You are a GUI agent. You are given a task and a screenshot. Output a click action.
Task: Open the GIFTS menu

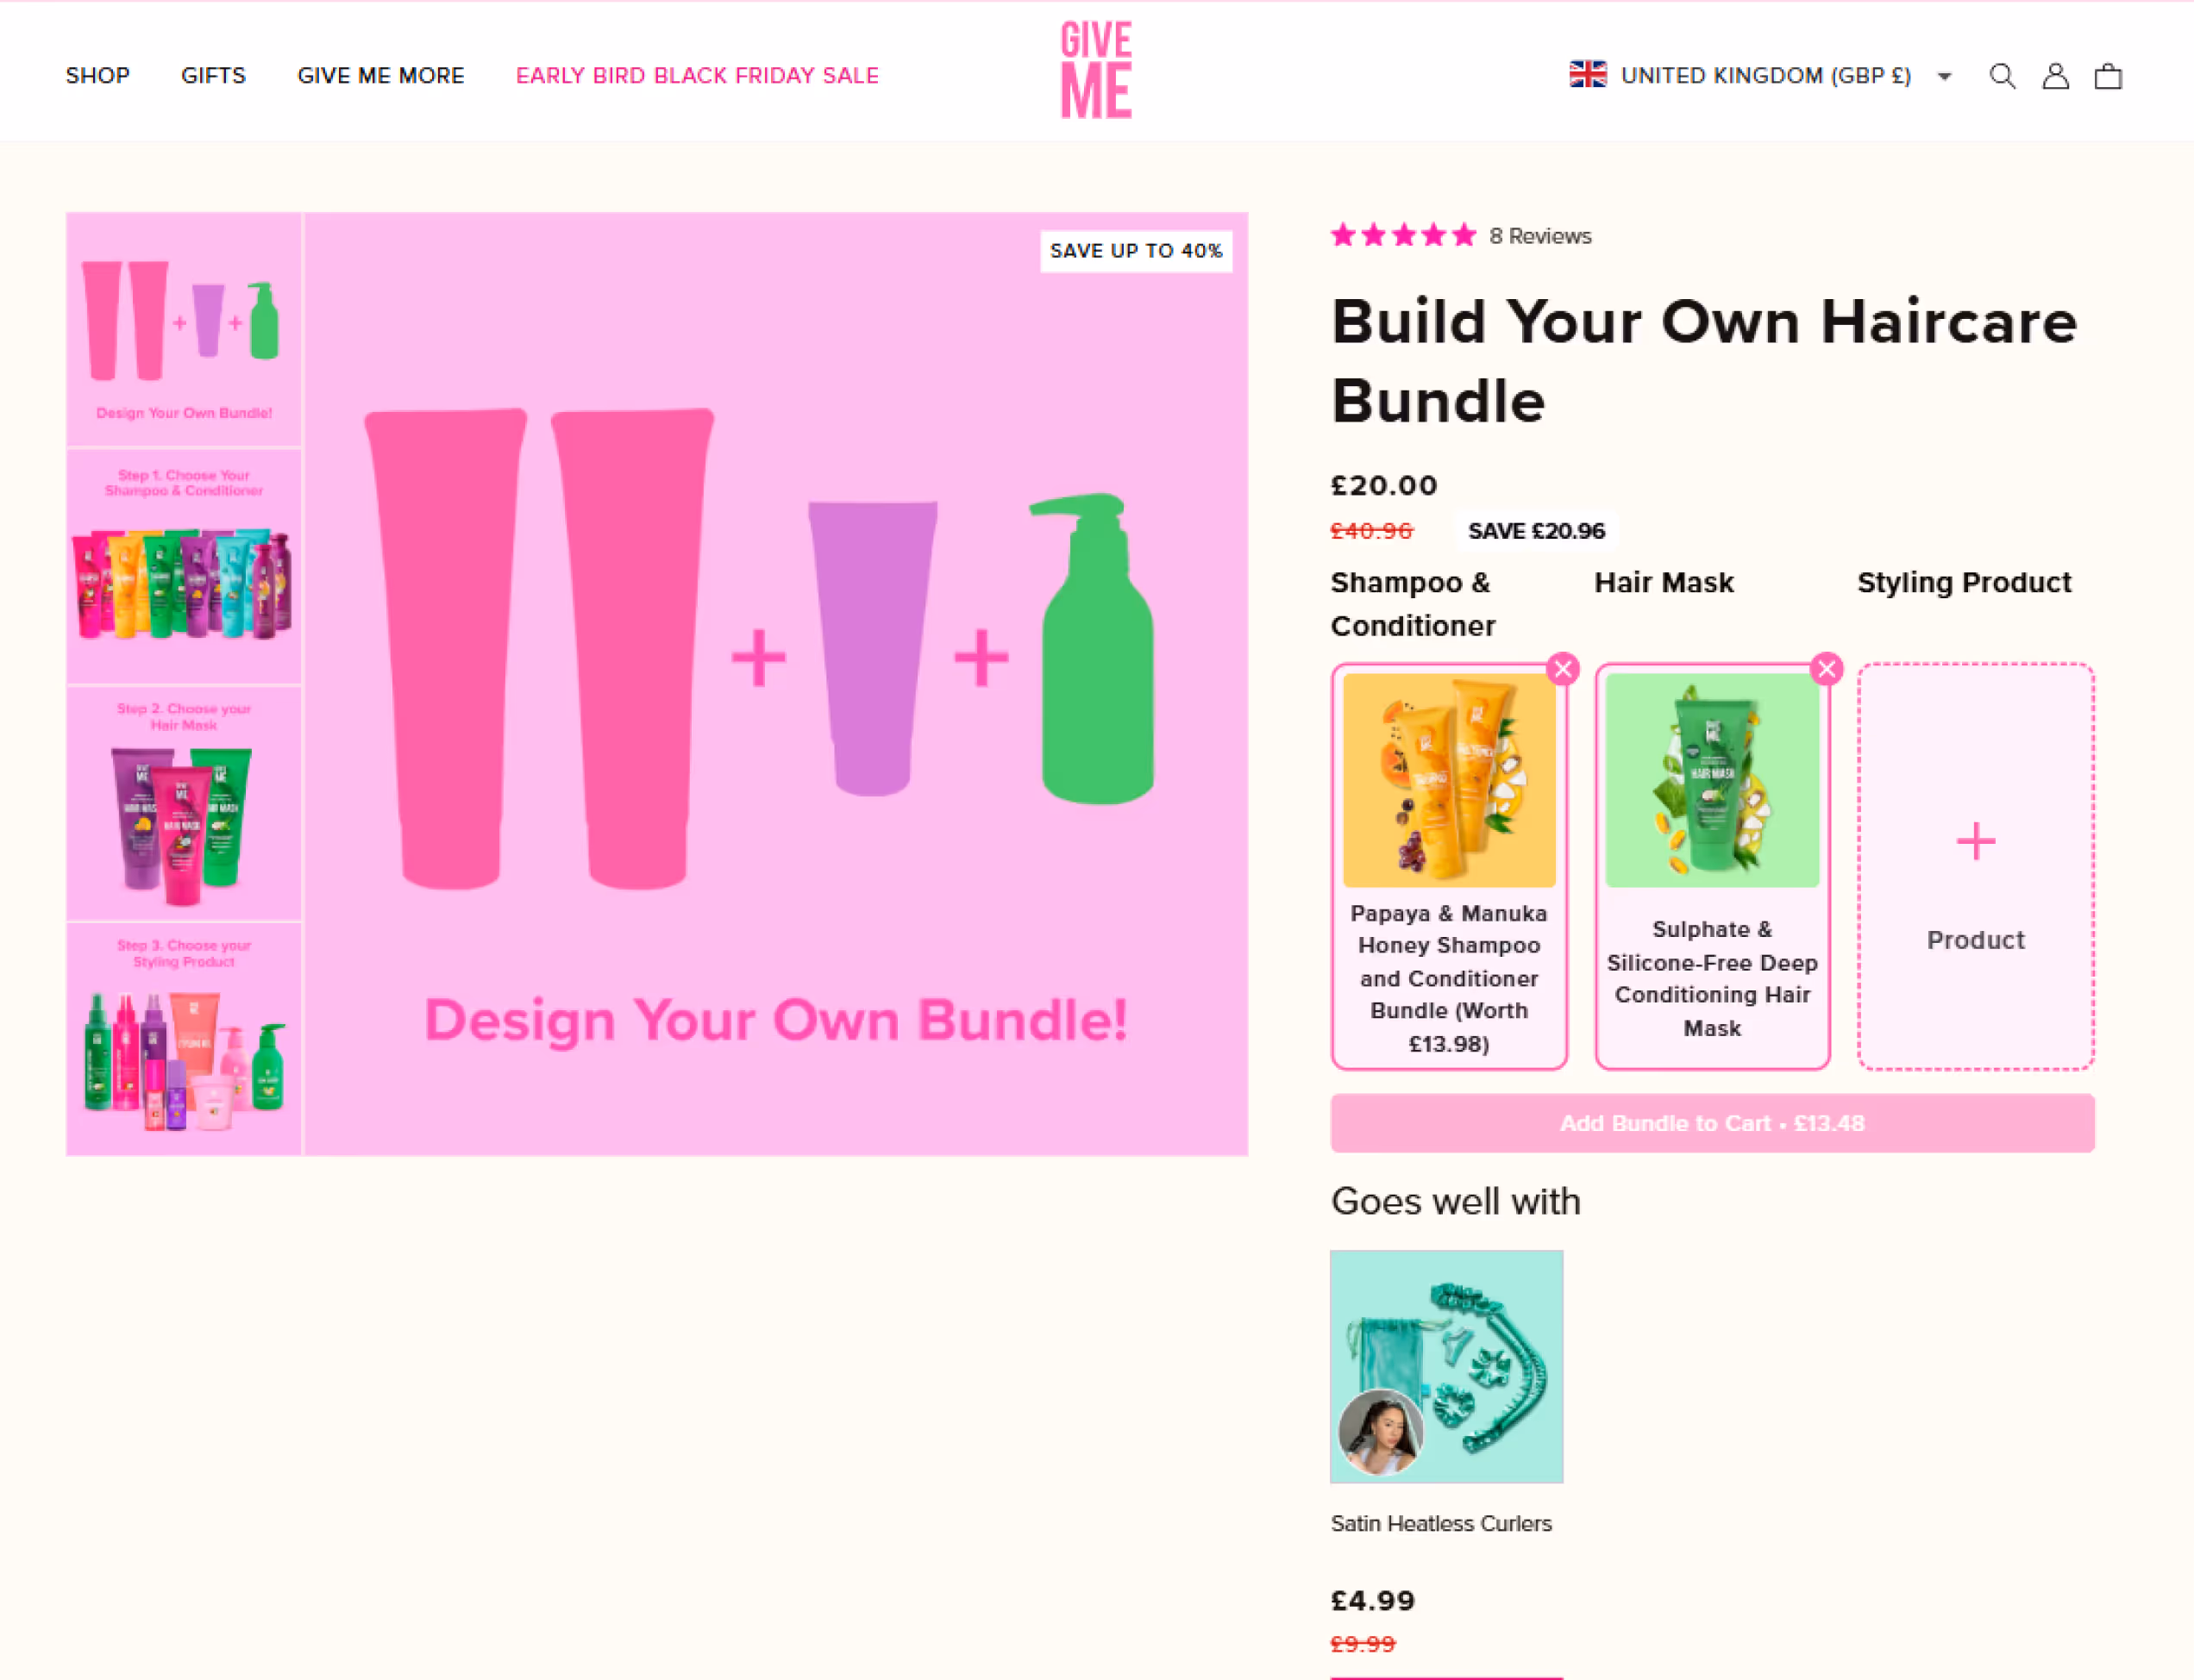(x=213, y=76)
